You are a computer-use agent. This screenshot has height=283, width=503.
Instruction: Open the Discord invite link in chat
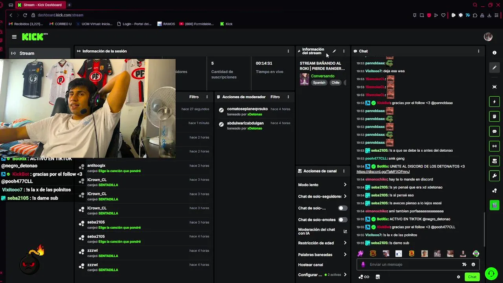(383, 172)
